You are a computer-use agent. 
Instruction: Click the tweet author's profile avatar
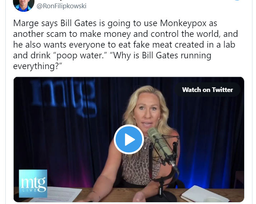[23, 5]
